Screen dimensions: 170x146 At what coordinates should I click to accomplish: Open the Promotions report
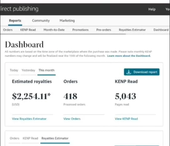coord(80,30)
